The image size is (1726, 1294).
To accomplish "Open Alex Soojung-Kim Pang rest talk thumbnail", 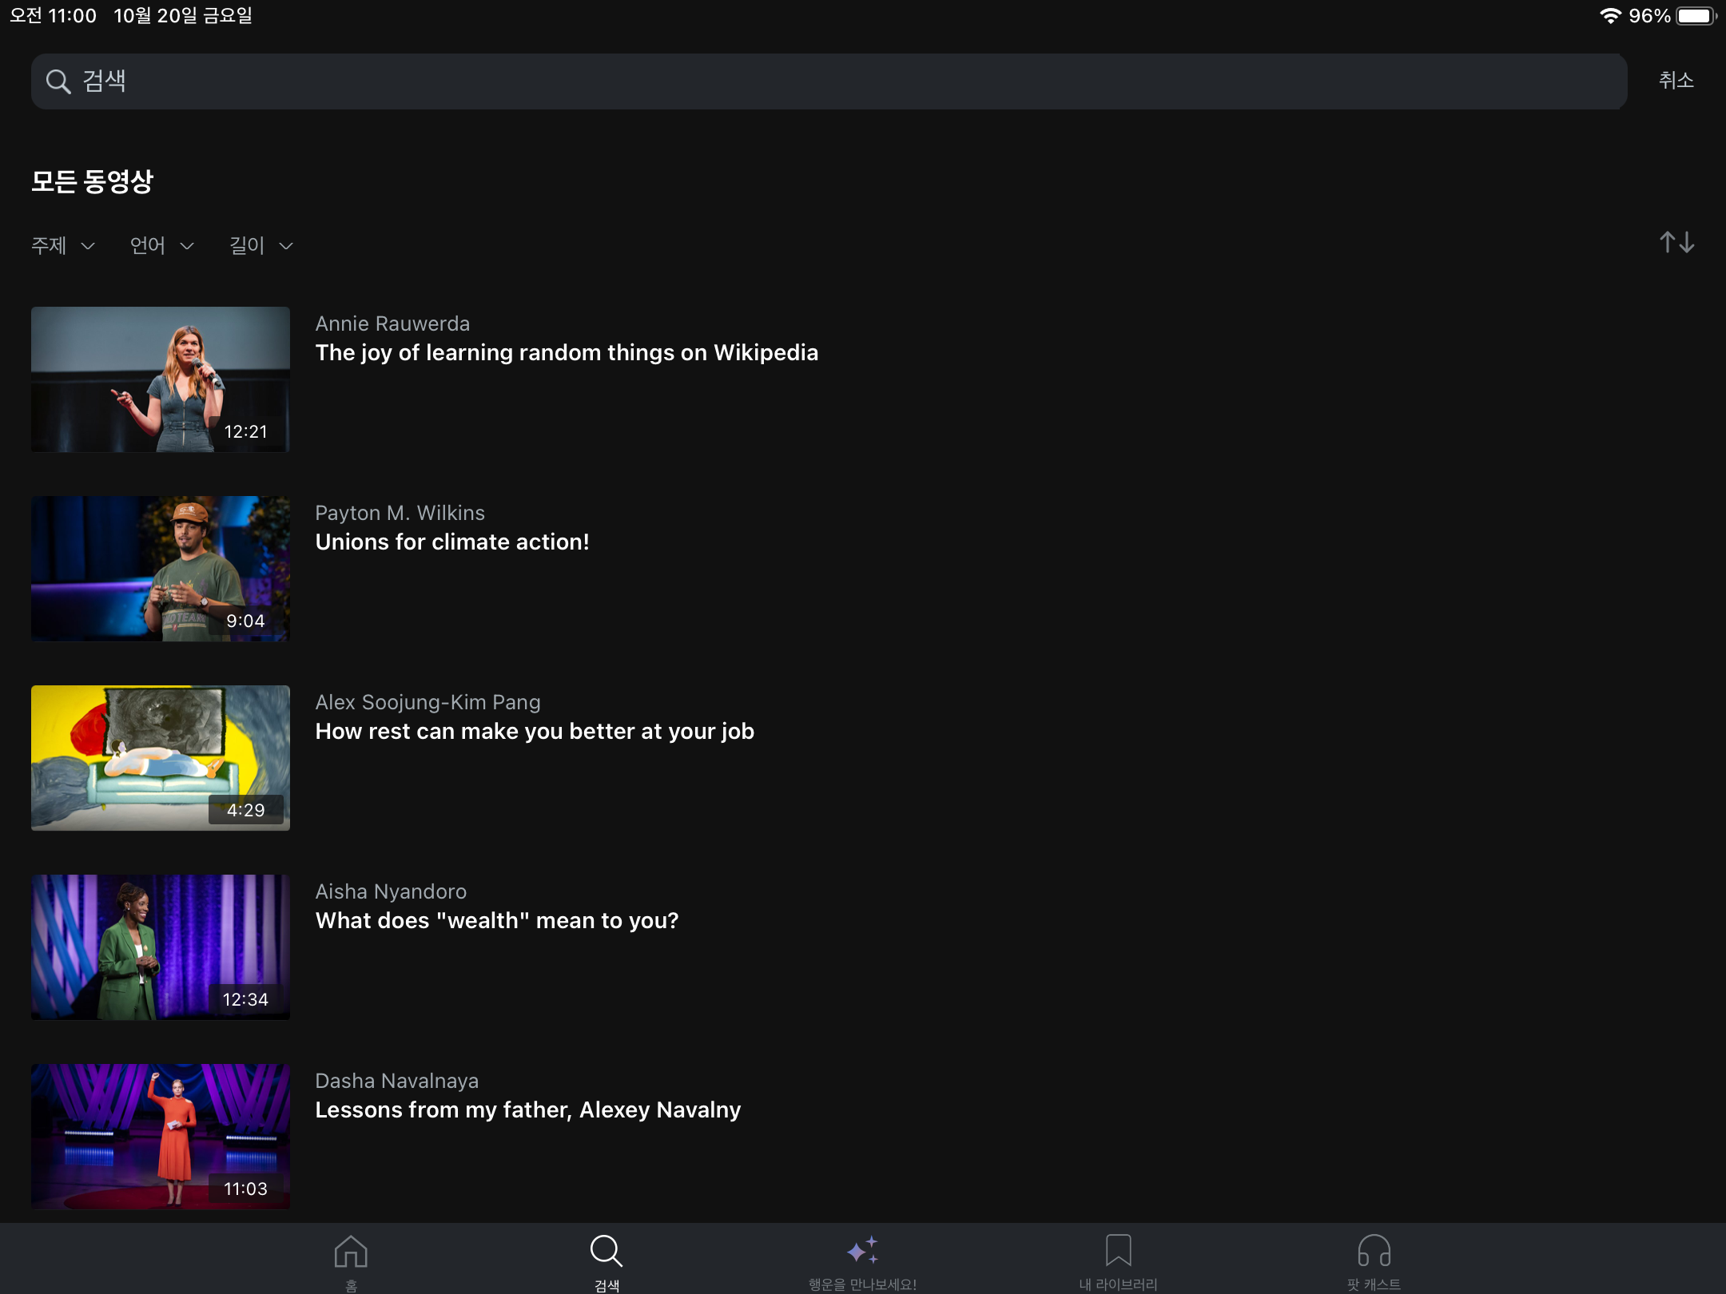I will [x=161, y=758].
